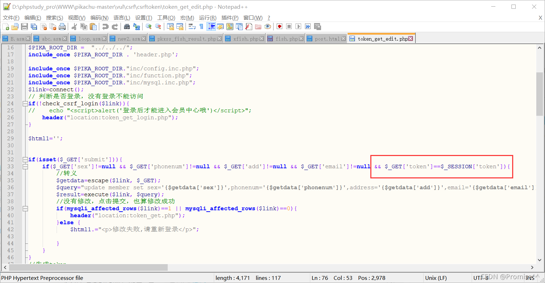Toggle synchronized vertical scrolling
The height and width of the screenshot is (283, 545).
click(x=170, y=27)
